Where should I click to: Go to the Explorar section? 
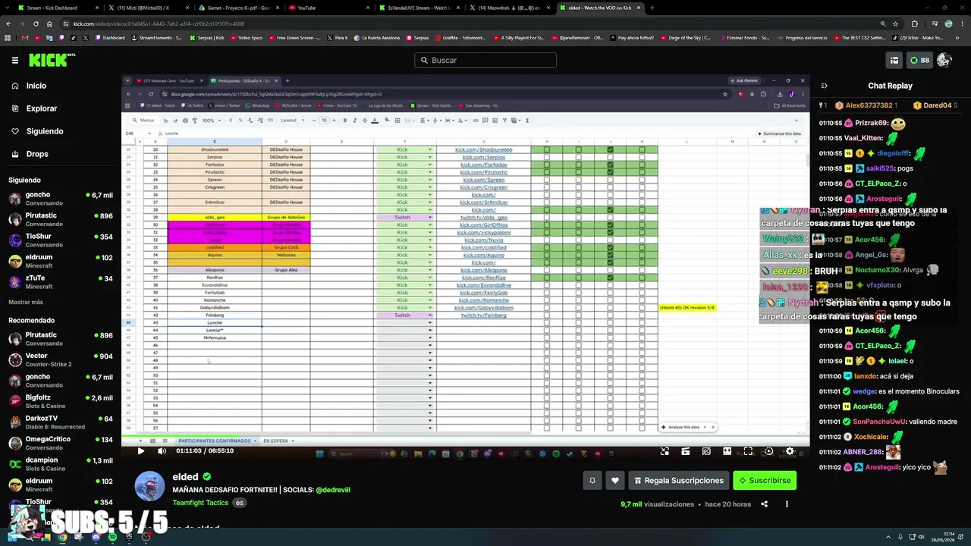[41, 108]
